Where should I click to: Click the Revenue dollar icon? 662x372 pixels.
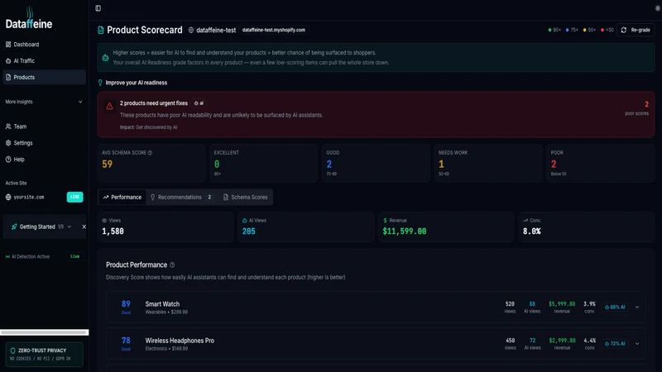385,221
